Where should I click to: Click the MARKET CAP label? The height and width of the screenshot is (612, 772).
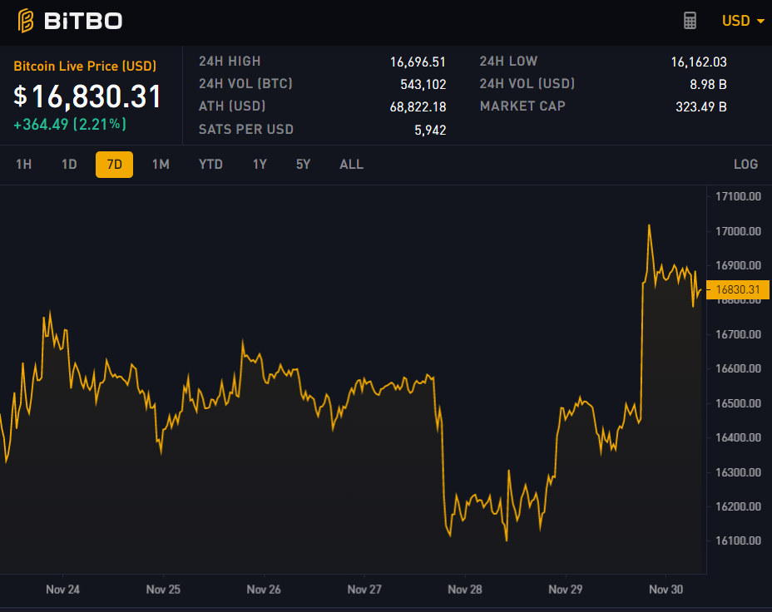pyautogui.click(x=522, y=106)
